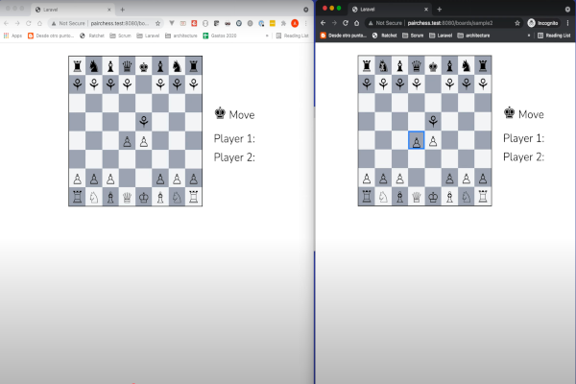The height and width of the screenshot is (384, 576).
Task: Select the white d4 pawn on the left board
Action: tap(127, 141)
